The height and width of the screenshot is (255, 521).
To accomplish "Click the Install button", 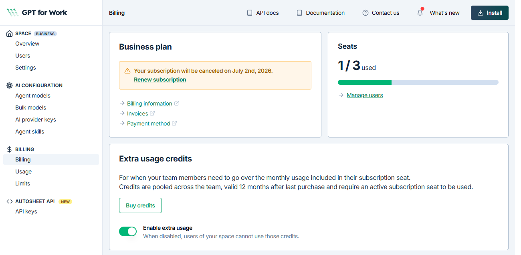I will click(x=490, y=13).
